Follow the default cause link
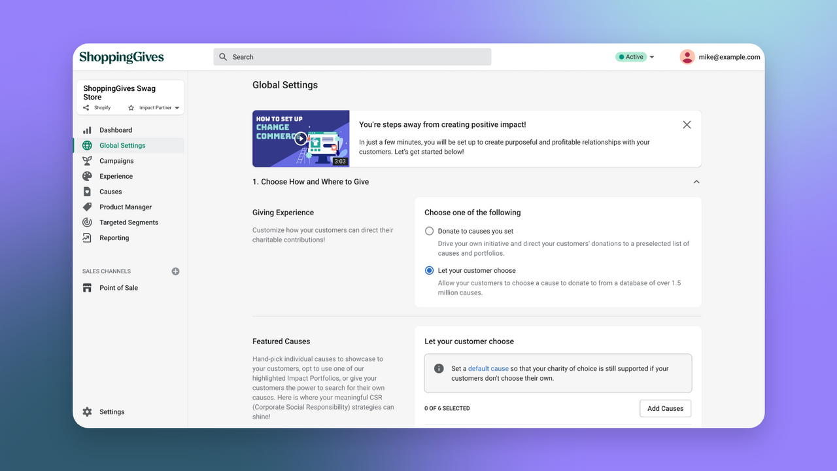837x471 pixels. 488,369
